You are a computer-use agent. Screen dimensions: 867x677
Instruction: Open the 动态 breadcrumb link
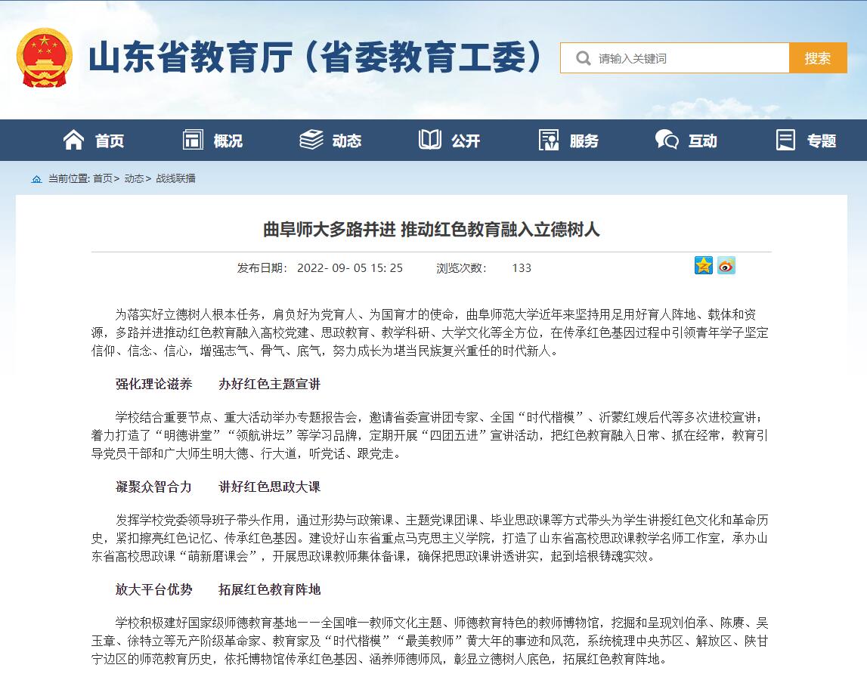pos(134,178)
